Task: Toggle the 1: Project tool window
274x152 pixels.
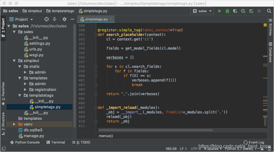Action: [x=3, y=28]
